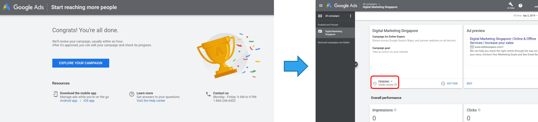Open the iOS app download link

[89, 101]
